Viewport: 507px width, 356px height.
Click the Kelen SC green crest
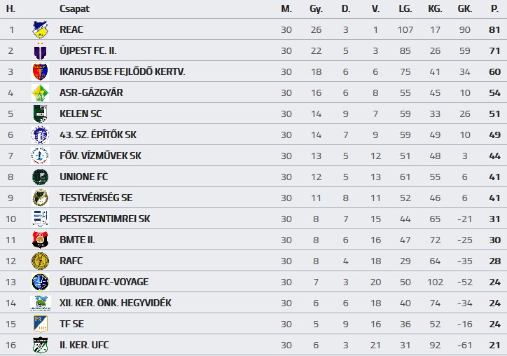40,114
